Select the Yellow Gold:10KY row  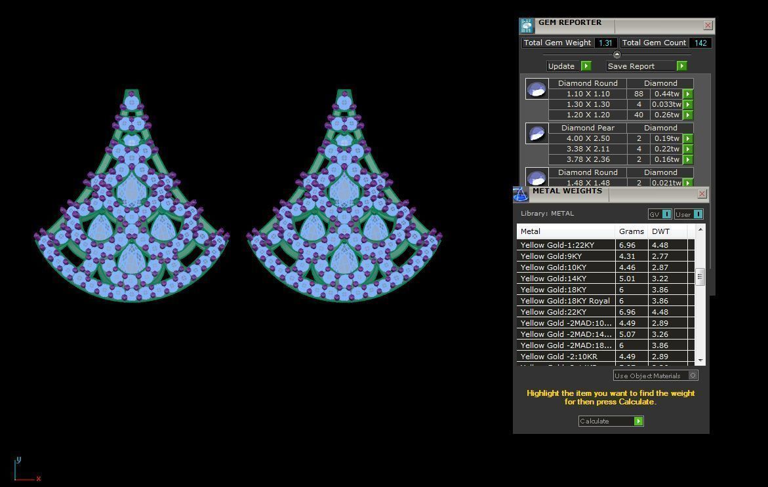(605, 267)
